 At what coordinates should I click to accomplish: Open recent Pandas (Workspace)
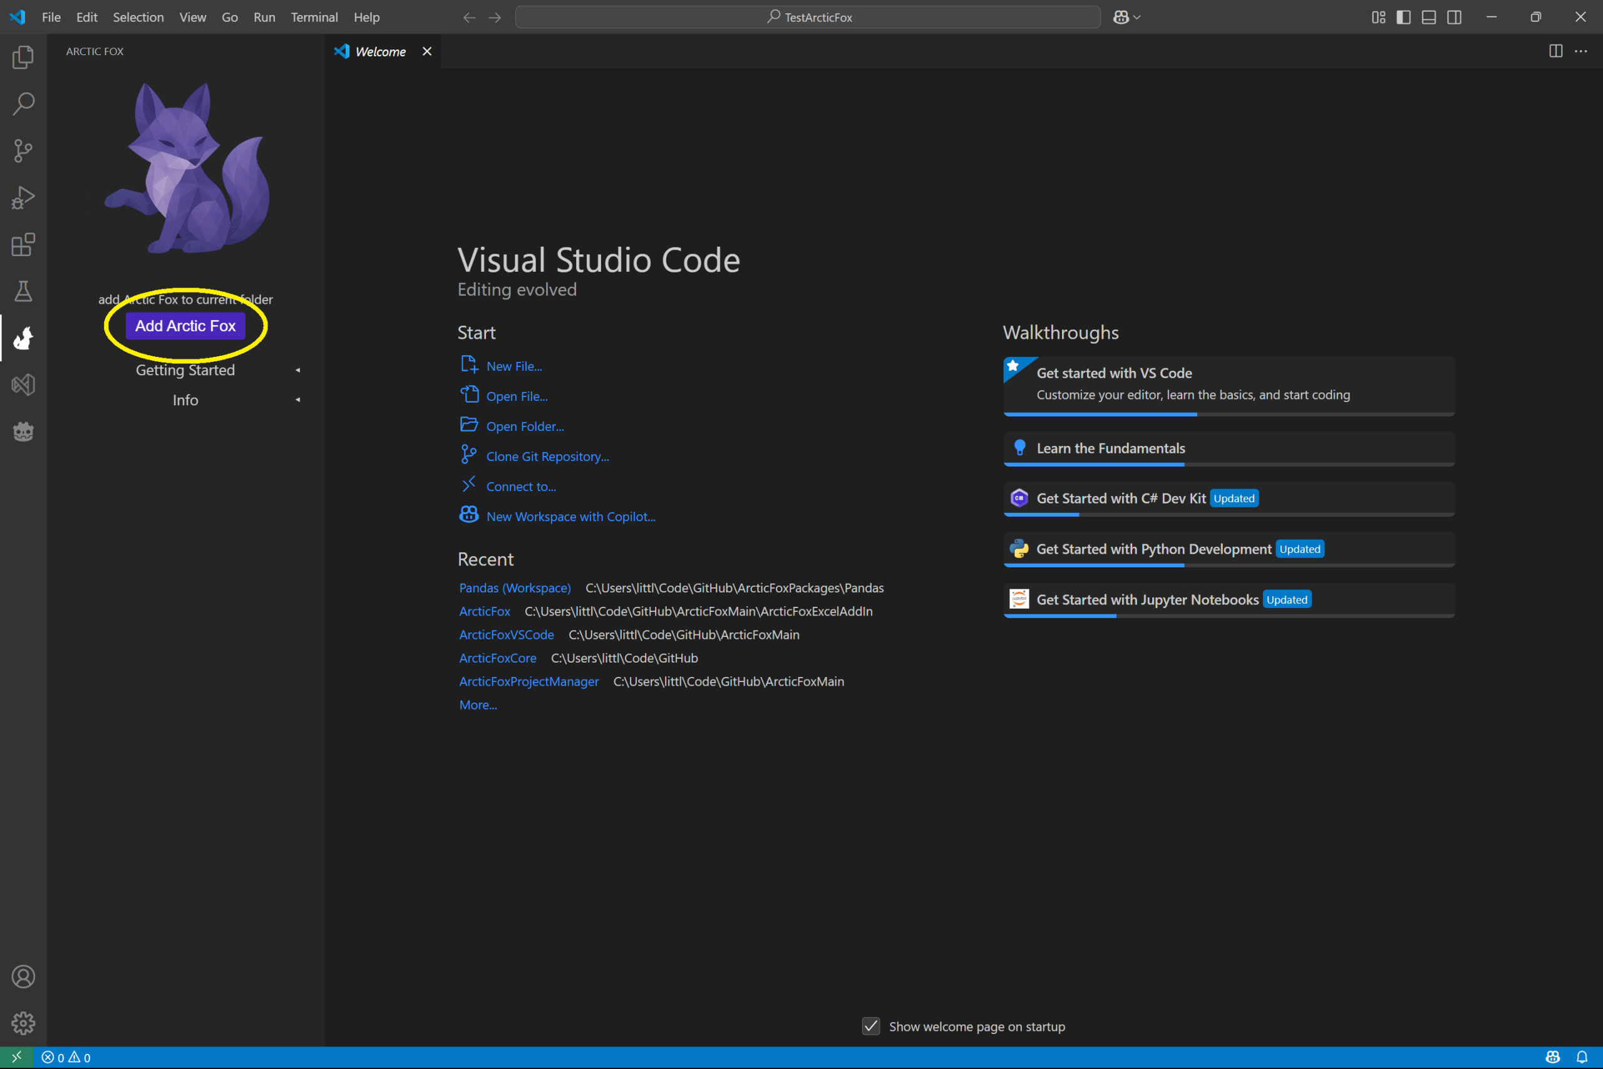(x=515, y=587)
